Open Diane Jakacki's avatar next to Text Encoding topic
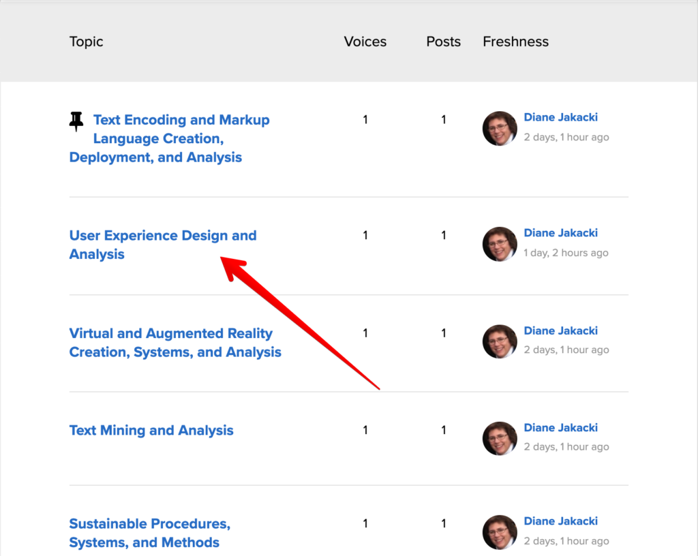698x556 pixels. coord(500,129)
